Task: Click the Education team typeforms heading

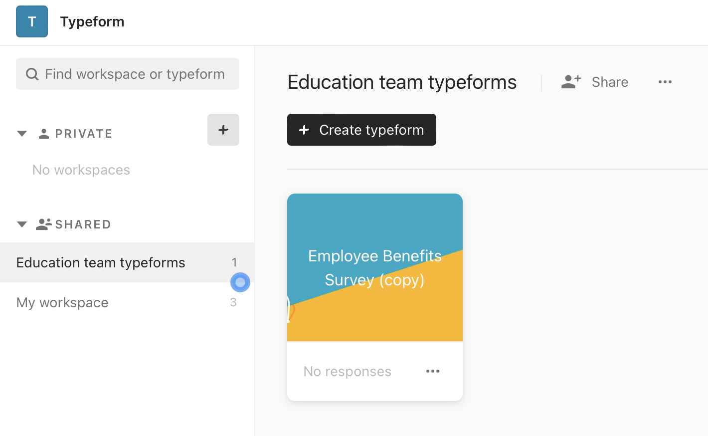Action: (x=402, y=82)
